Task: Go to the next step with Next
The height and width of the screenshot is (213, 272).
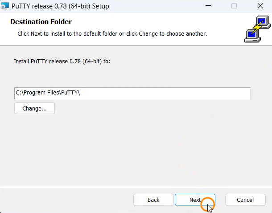Action: 195,200
